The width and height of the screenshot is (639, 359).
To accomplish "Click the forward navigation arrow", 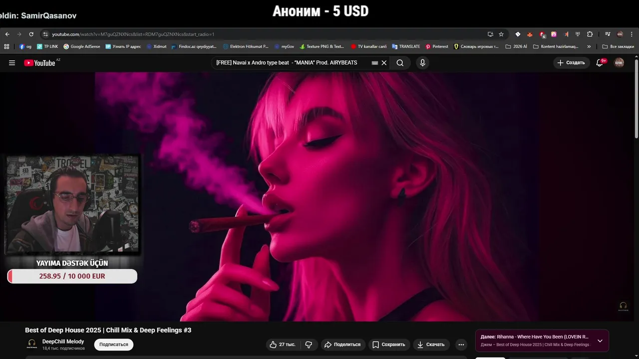I will [19, 34].
